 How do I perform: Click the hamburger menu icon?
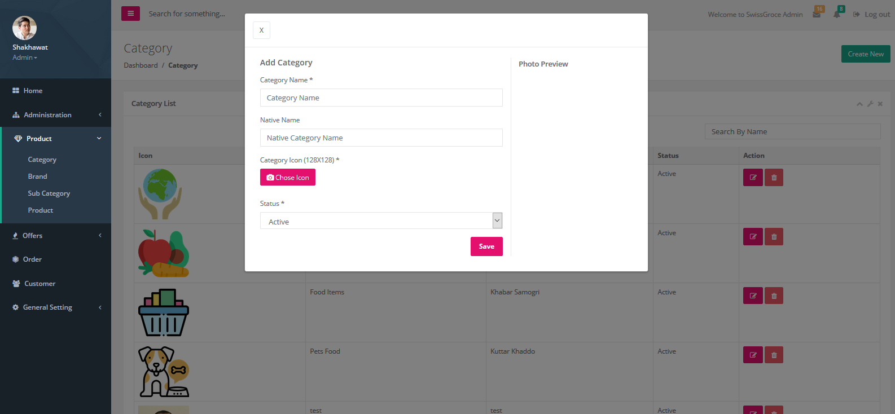click(130, 13)
